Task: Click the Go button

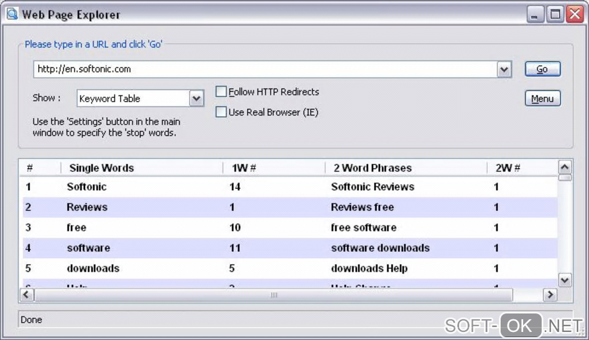Action: (542, 69)
